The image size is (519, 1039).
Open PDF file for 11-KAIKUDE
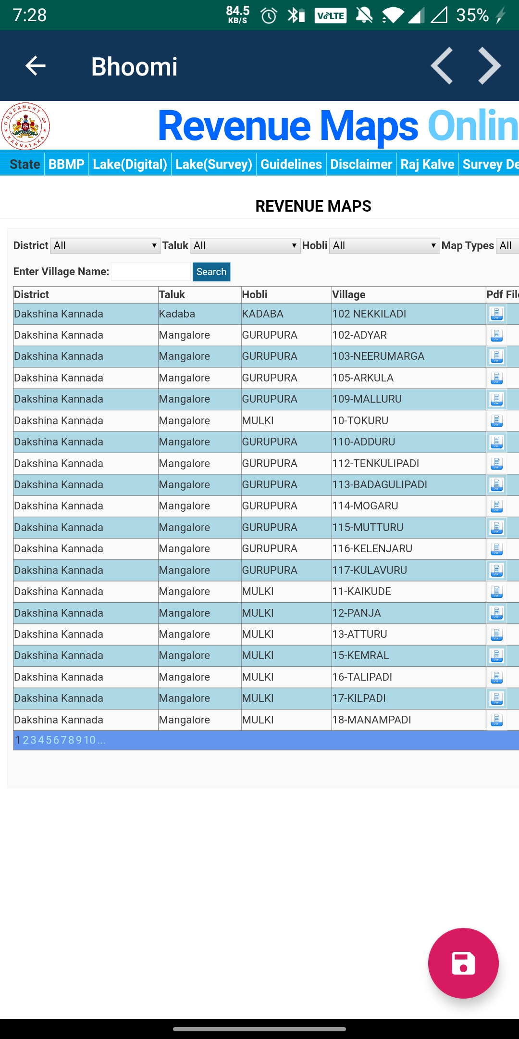click(496, 592)
